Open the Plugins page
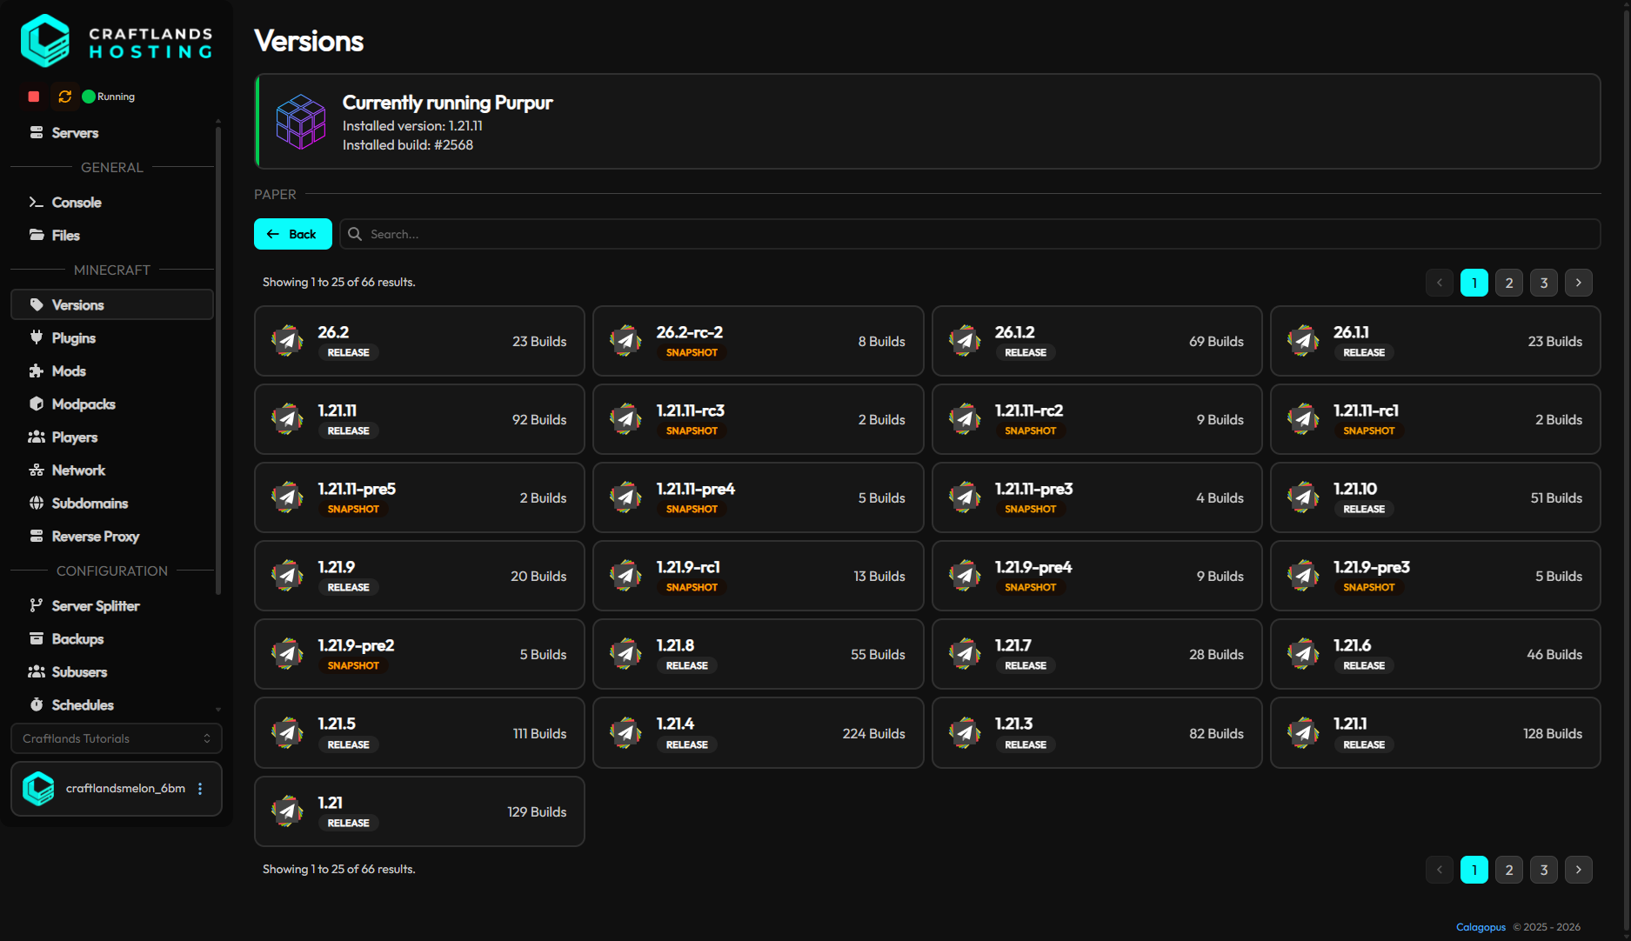Image resolution: width=1631 pixels, height=941 pixels. (112, 338)
